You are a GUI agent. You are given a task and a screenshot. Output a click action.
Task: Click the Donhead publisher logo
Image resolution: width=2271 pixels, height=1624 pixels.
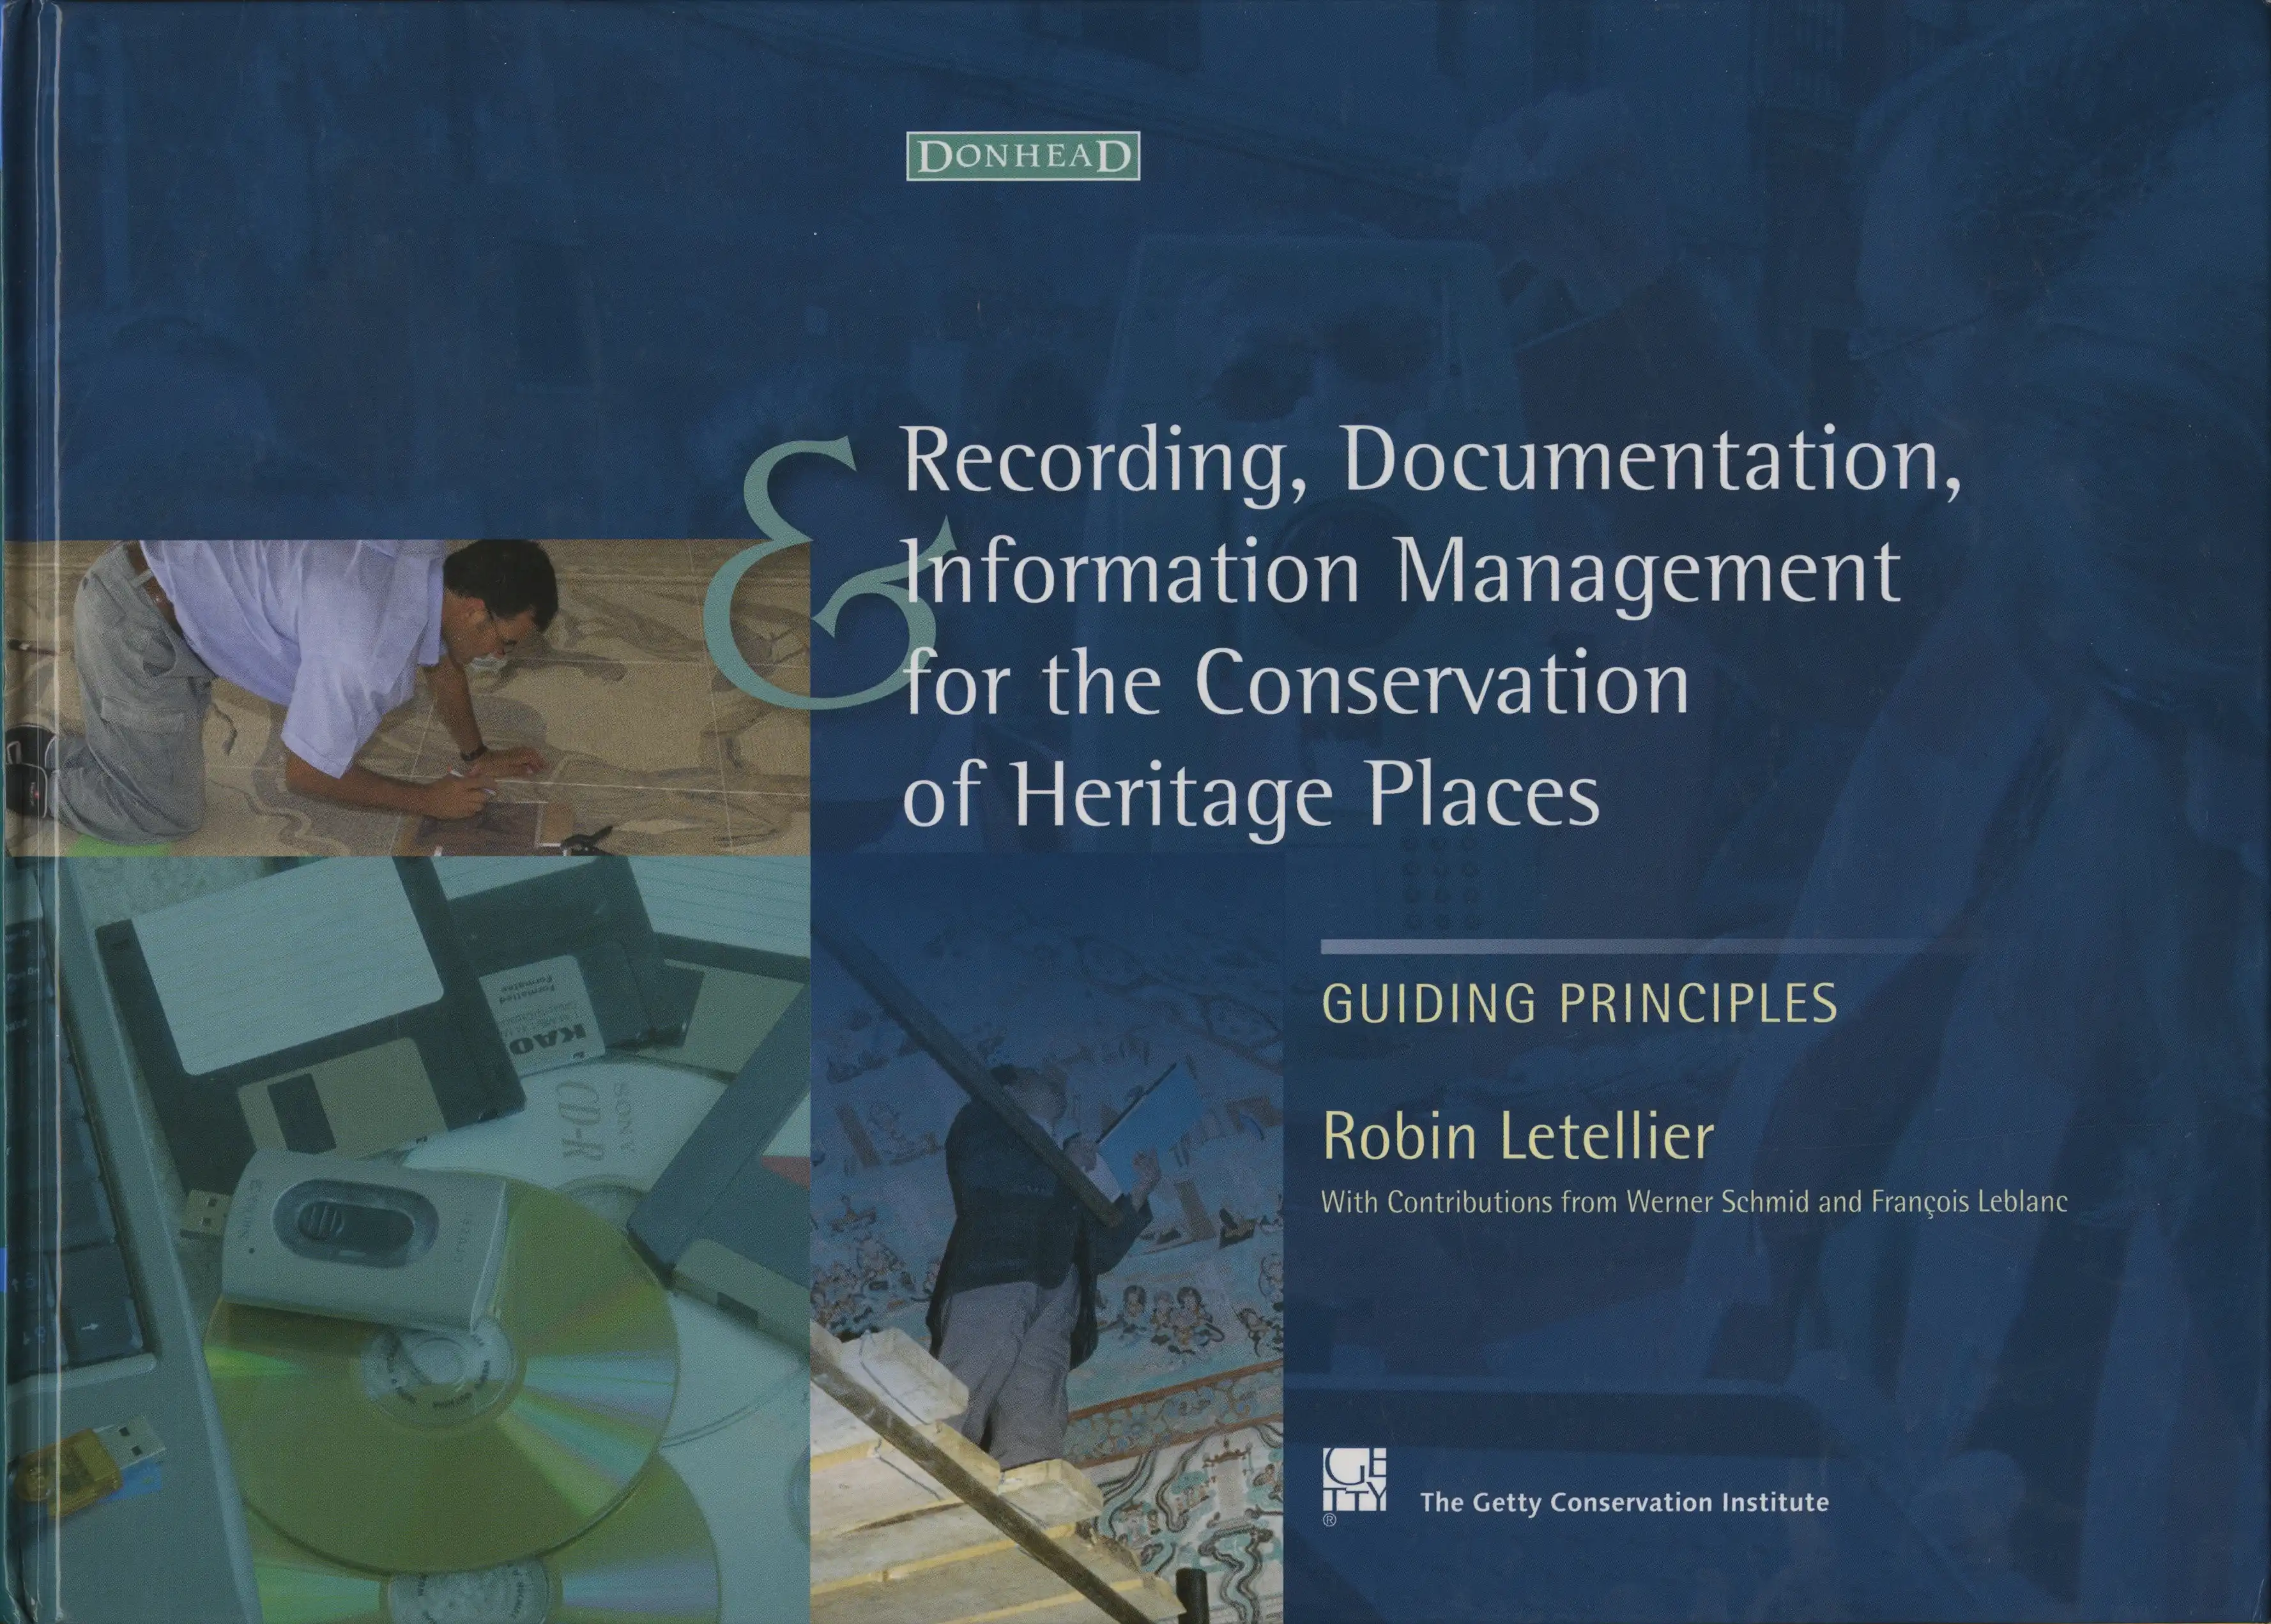tap(1023, 157)
